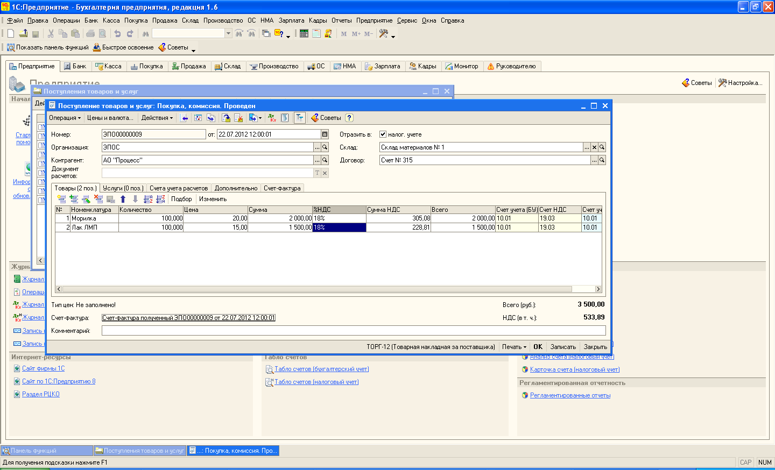Open help question mark in document toolbar

(349, 118)
